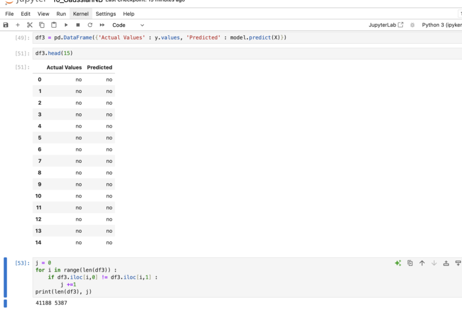Viewport: 462px width, 312px height.
Task: Open the Edit menu
Action: (25, 14)
